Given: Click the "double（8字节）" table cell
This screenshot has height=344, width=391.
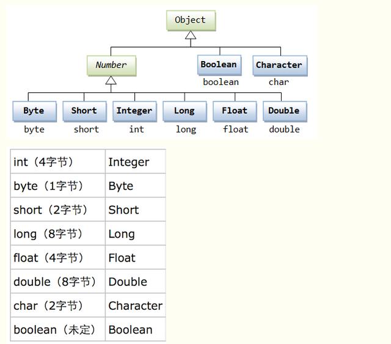Looking at the screenshot, I should pos(57,282).
